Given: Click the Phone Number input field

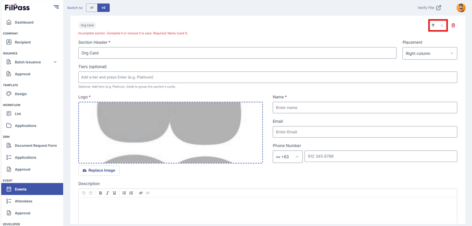Looking at the screenshot, I should click(381, 156).
